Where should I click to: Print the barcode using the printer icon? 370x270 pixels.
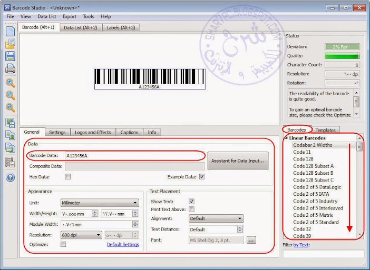[10, 68]
